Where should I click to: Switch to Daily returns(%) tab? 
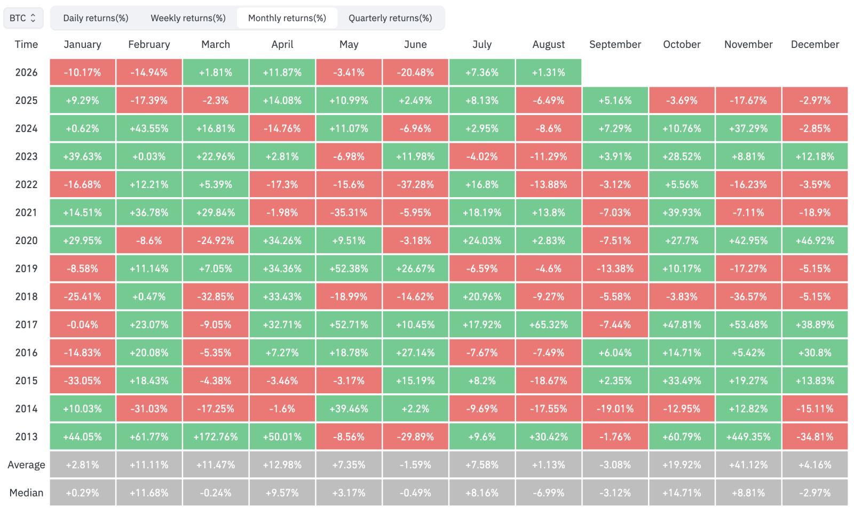tap(96, 18)
